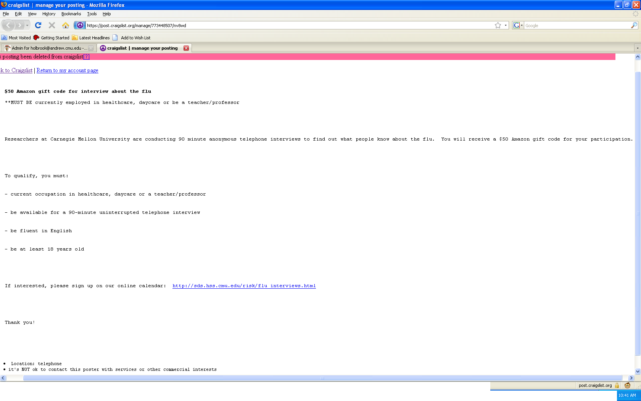Open the Tools menu
Viewport: 641px width, 401px height.
tap(92, 14)
